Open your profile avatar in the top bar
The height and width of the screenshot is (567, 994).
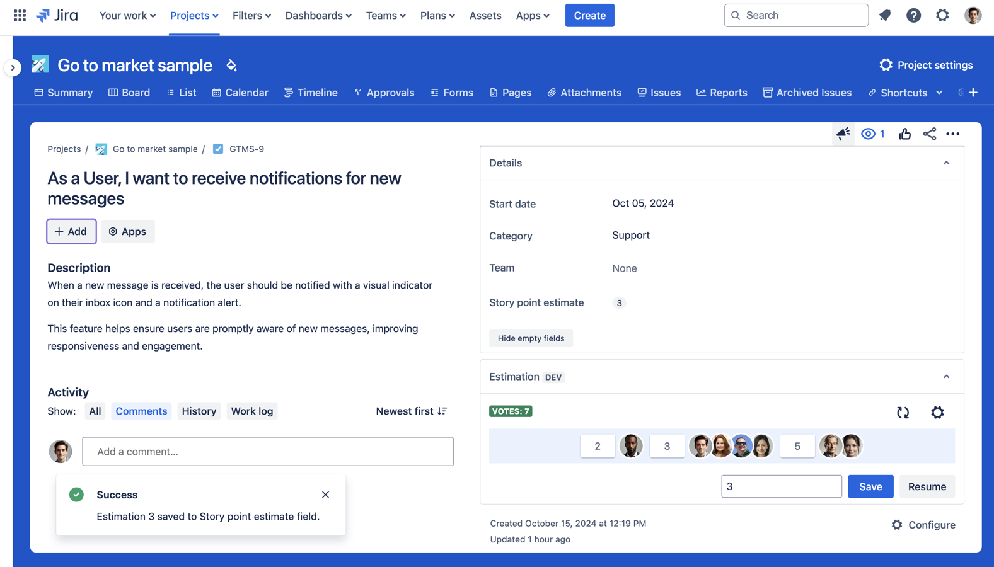(x=973, y=15)
